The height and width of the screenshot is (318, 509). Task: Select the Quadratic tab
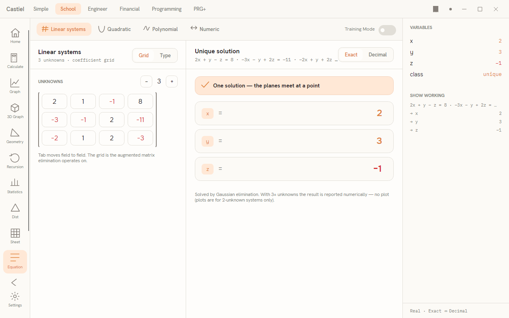[x=115, y=29]
